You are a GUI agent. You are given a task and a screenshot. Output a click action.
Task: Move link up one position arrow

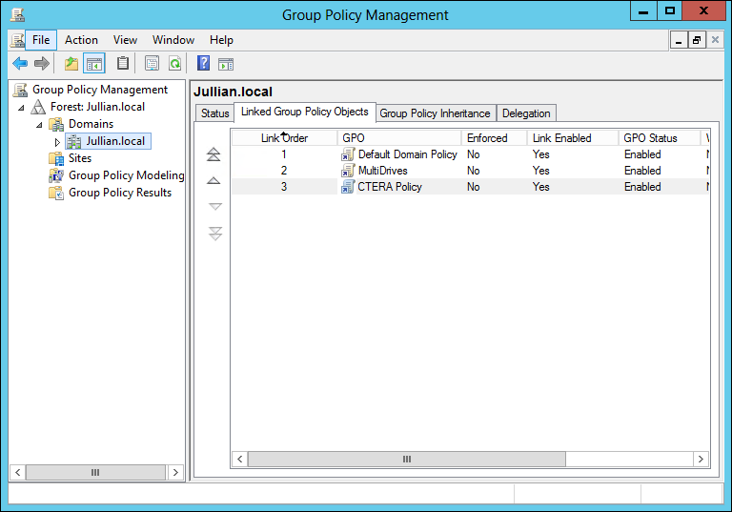click(x=214, y=180)
